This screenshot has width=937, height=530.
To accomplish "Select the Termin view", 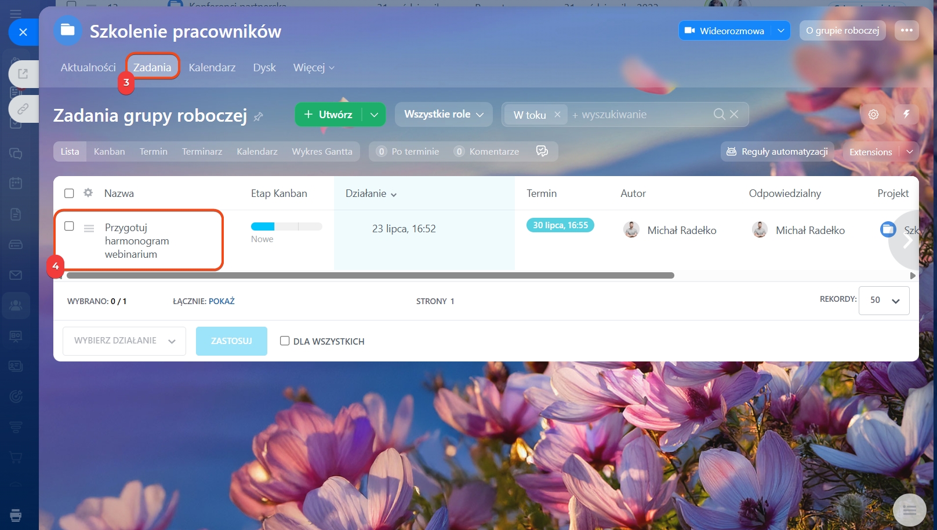I will (x=154, y=151).
